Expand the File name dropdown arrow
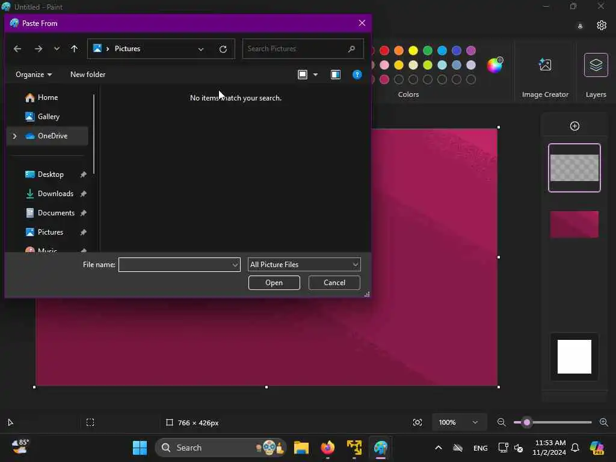The height and width of the screenshot is (462, 616). 235,265
